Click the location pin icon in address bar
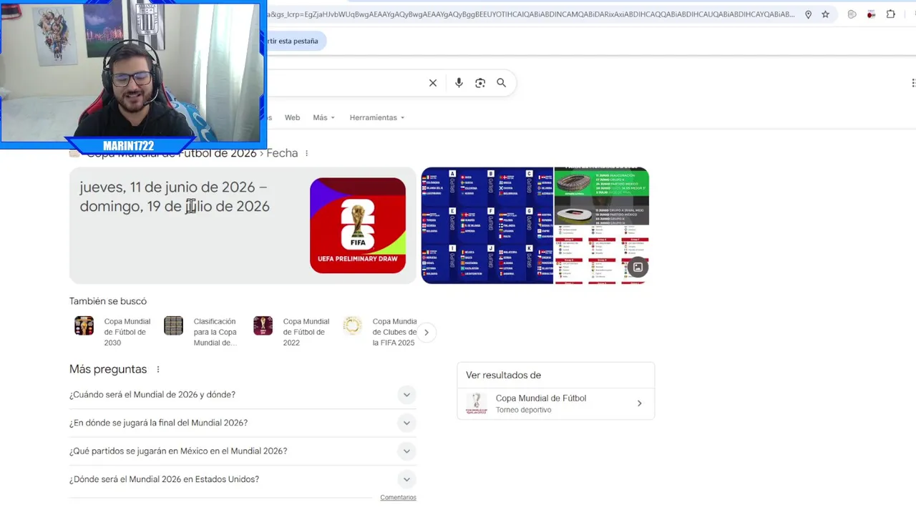Screen dimensions: 916x515 808,14
